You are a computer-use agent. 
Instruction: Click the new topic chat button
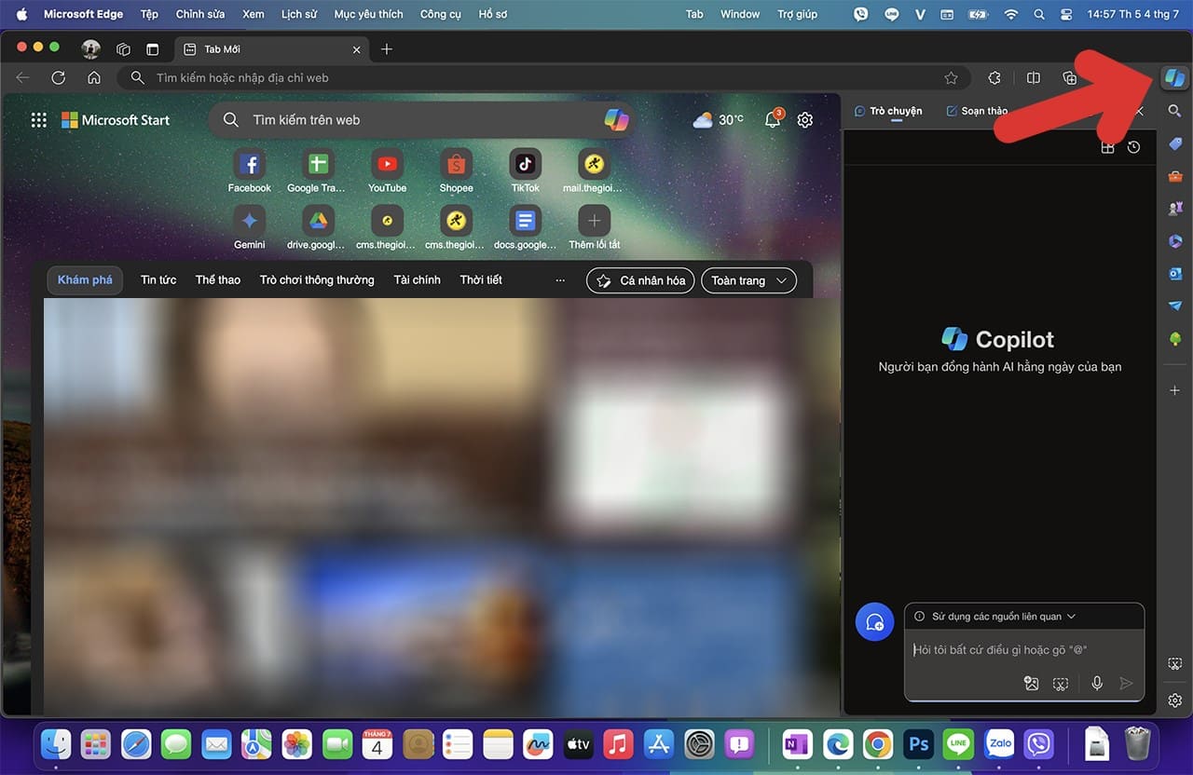[874, 622]
